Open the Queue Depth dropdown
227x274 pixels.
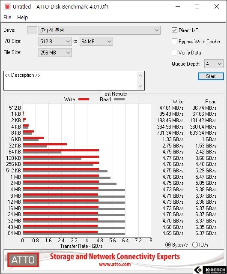[x=214, y=64]
